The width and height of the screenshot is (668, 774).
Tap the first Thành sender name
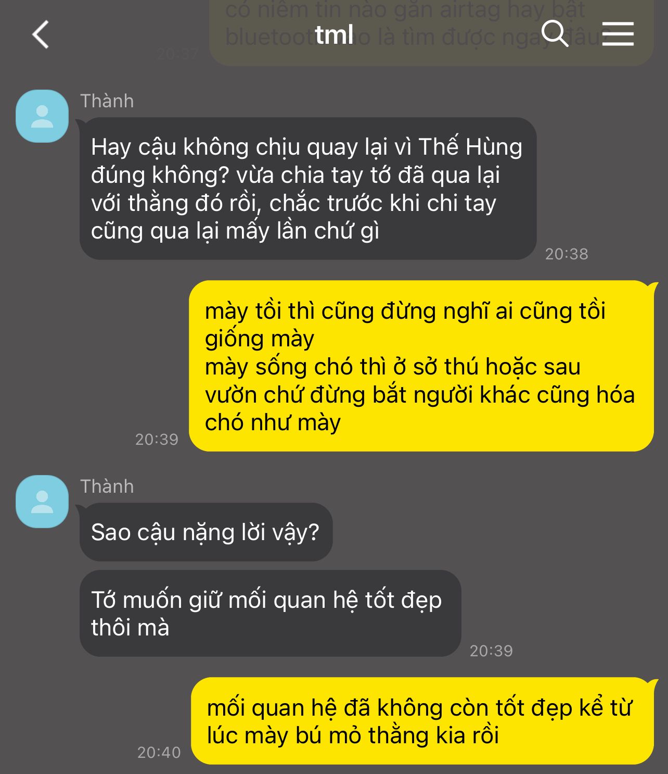pos(107,101)
